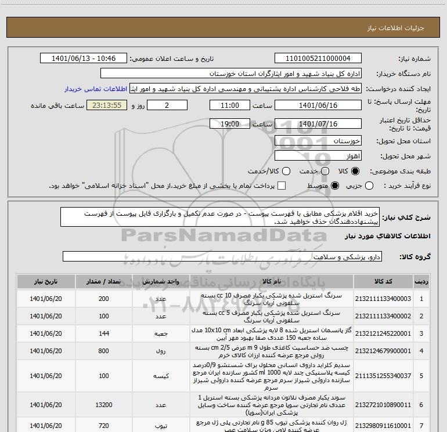
Task: Select the کالا/خدمت radio button
Action: [286, 171]
